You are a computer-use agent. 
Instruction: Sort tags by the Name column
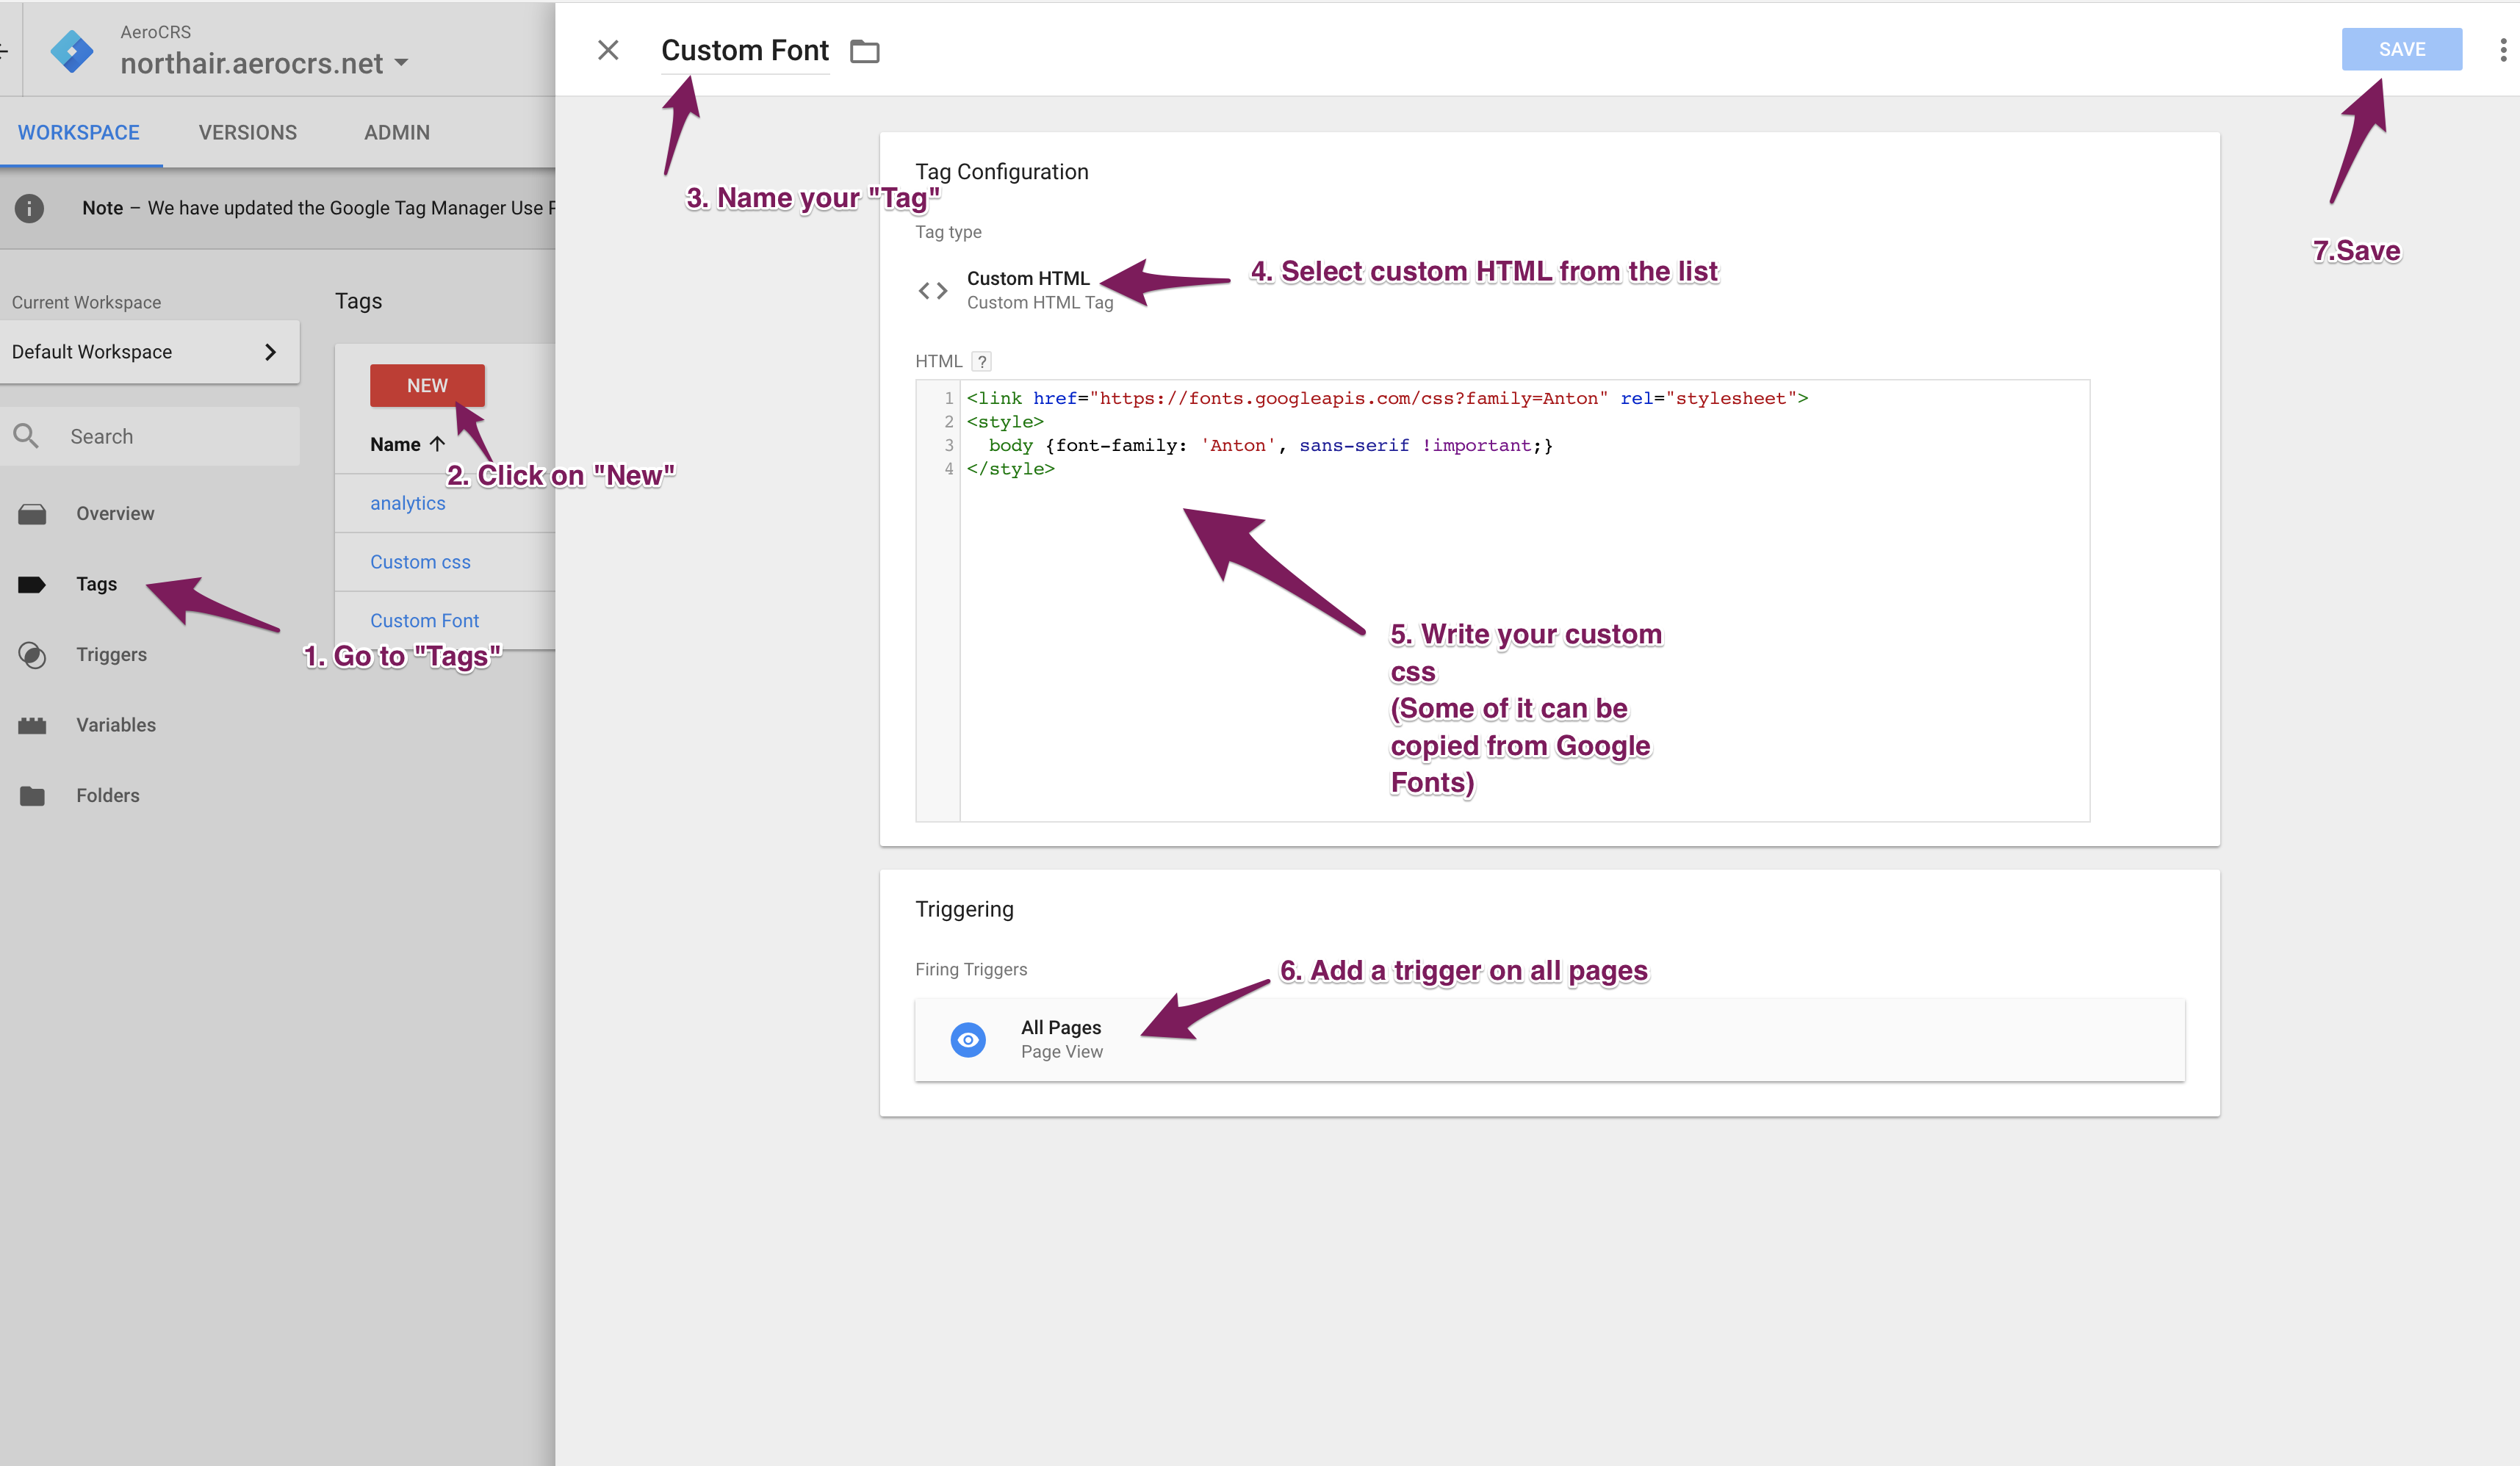pyautogui.click(x=406, y=444)
